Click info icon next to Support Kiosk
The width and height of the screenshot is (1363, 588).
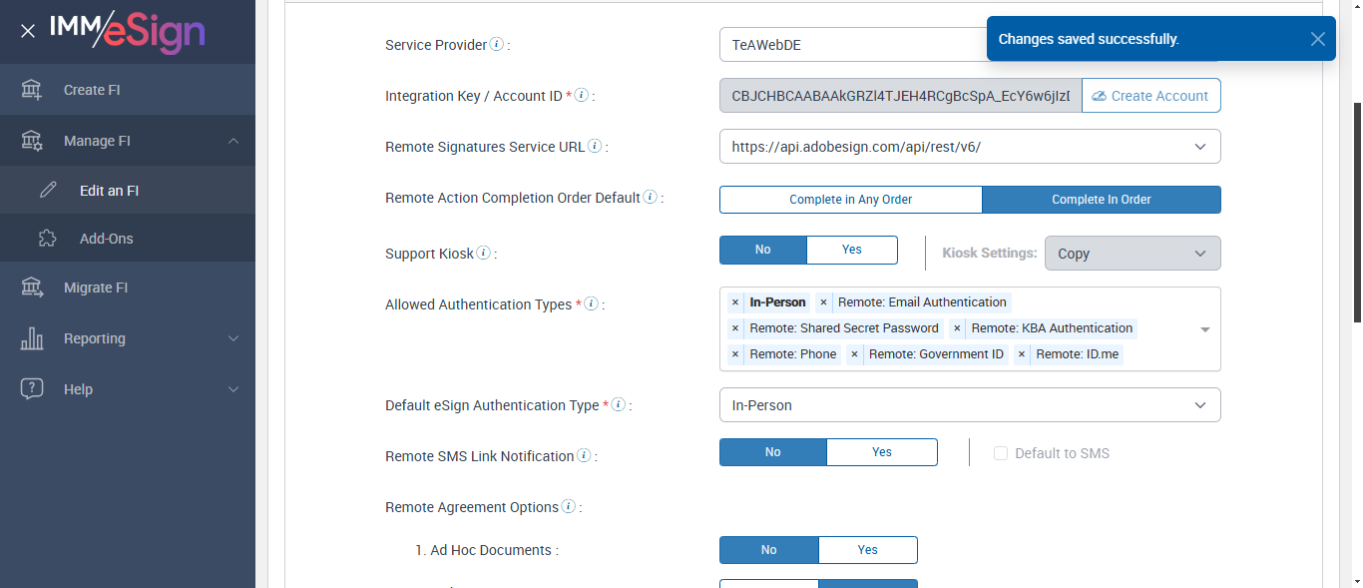click(x=484, y=254)
